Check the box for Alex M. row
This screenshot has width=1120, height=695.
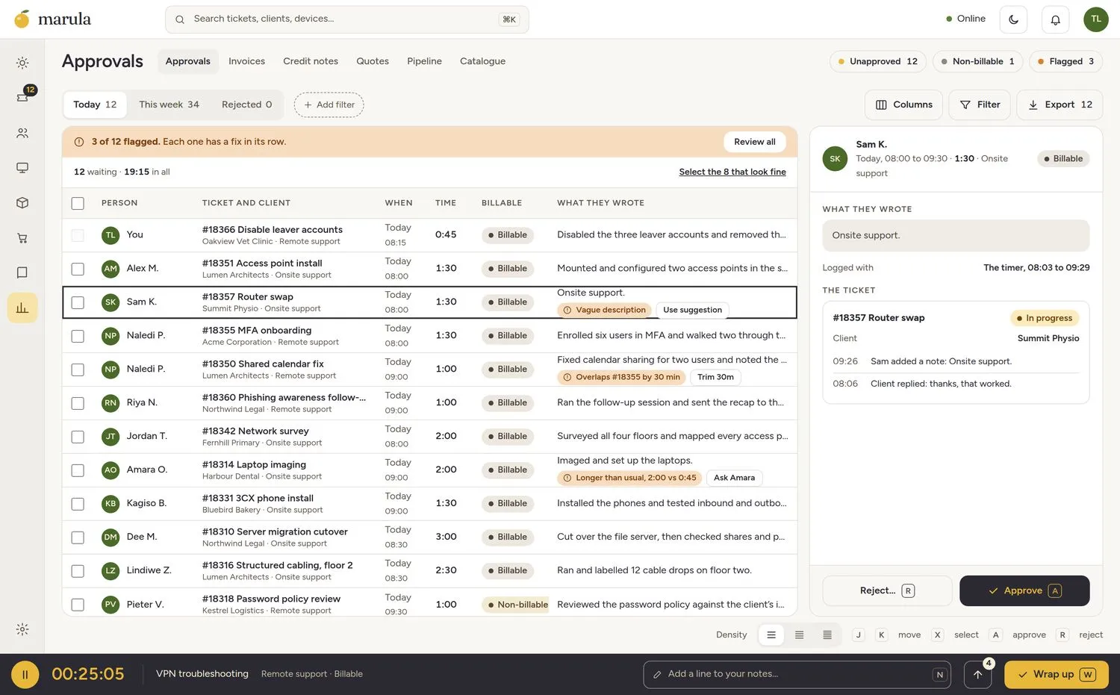click(78, 269)
